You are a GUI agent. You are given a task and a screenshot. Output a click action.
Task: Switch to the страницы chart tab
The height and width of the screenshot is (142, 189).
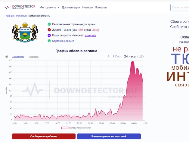tap(18, 57)
